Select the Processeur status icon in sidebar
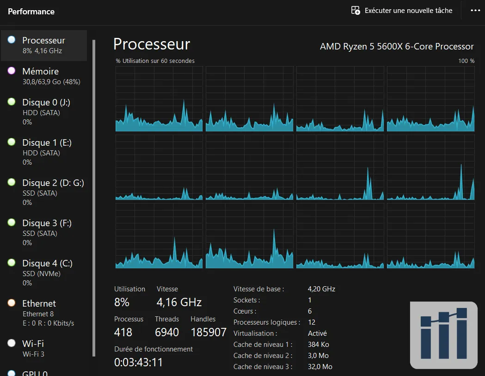Screen dimensions: 485x376 (11, 40)
